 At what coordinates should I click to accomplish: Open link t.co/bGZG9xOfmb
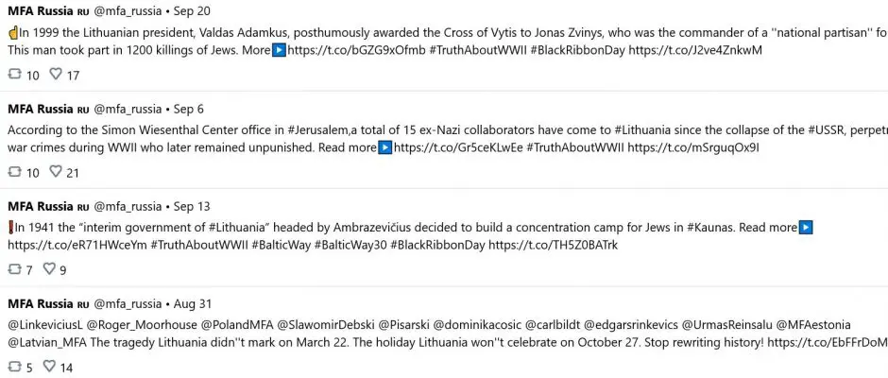point(356,50)
